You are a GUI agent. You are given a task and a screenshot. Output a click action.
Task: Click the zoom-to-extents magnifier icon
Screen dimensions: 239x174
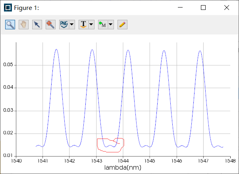click(50, 24)
